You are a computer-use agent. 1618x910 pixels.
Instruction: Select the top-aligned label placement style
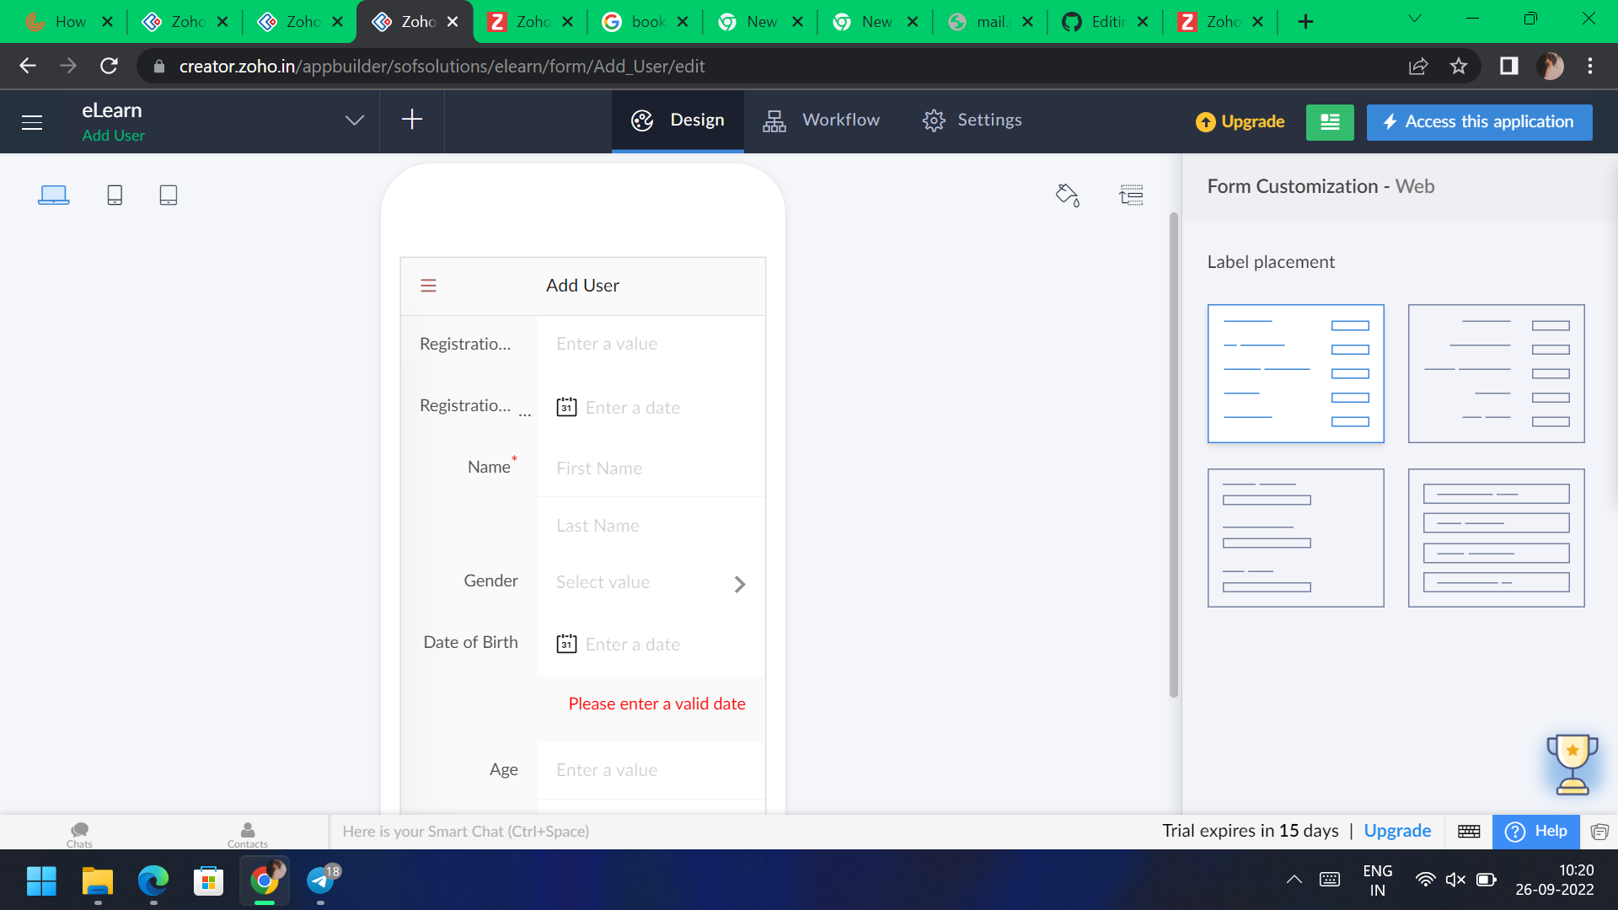(x=1295, y=537)
